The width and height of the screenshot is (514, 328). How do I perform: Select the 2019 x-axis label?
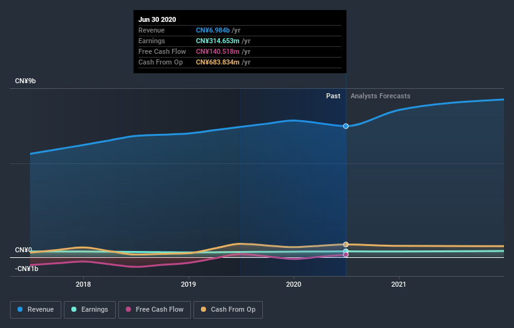coord(188,284)
